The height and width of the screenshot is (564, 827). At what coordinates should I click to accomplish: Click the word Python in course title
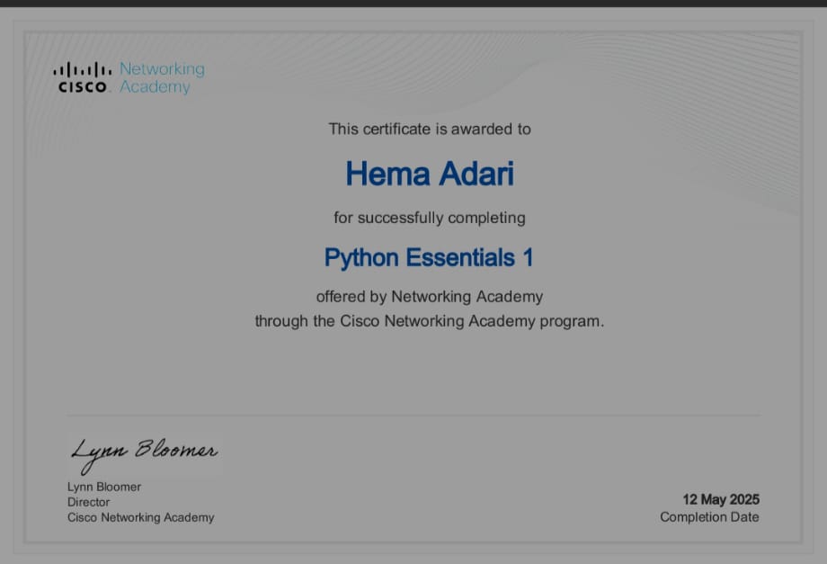(361, 258)
